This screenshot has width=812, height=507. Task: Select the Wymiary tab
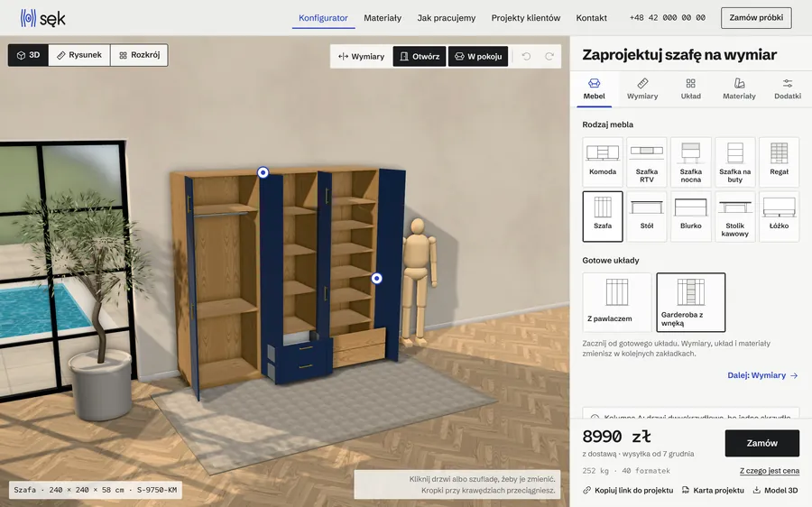[642, 89]
